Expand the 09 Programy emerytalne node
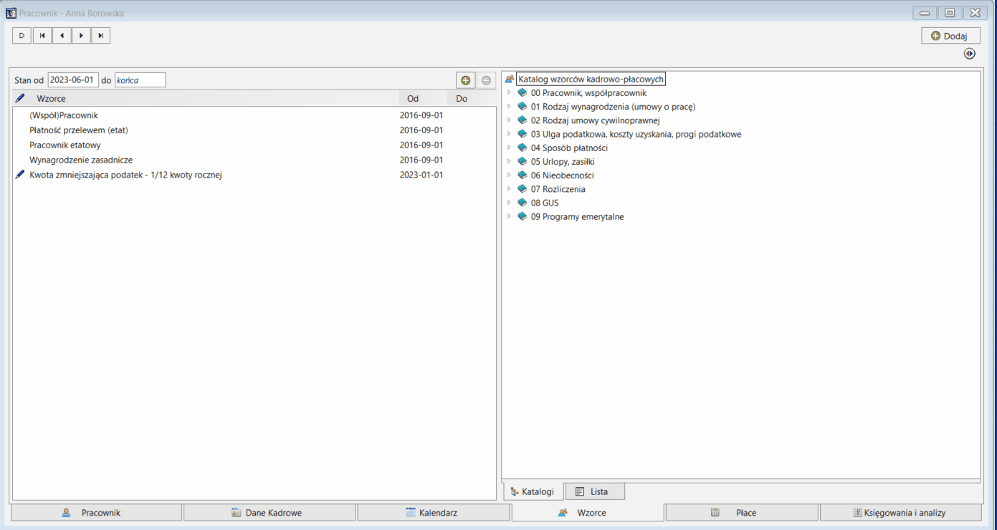997x530 pixels. [509, 216]
